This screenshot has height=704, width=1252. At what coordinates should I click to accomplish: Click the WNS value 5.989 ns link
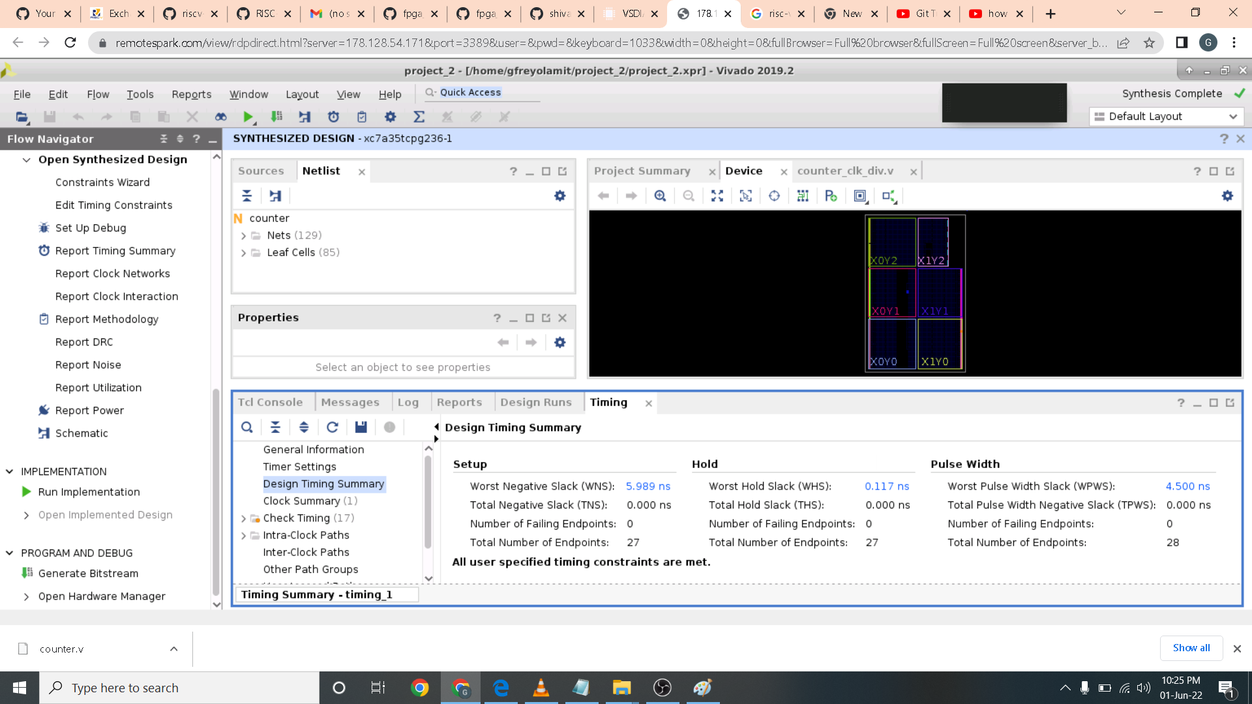coord(648,487)
